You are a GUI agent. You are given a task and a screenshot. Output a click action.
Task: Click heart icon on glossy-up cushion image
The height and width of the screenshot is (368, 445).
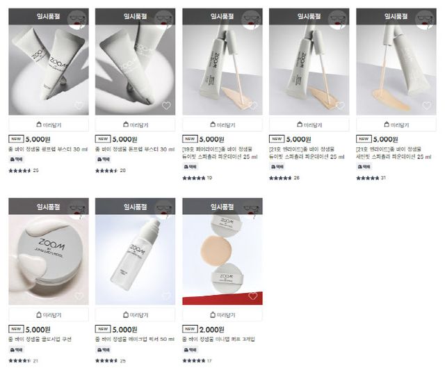79,296
